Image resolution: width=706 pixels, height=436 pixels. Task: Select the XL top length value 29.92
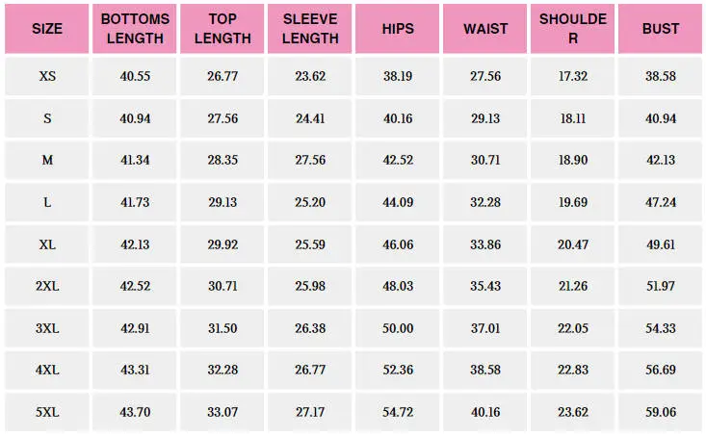point(222,244)
